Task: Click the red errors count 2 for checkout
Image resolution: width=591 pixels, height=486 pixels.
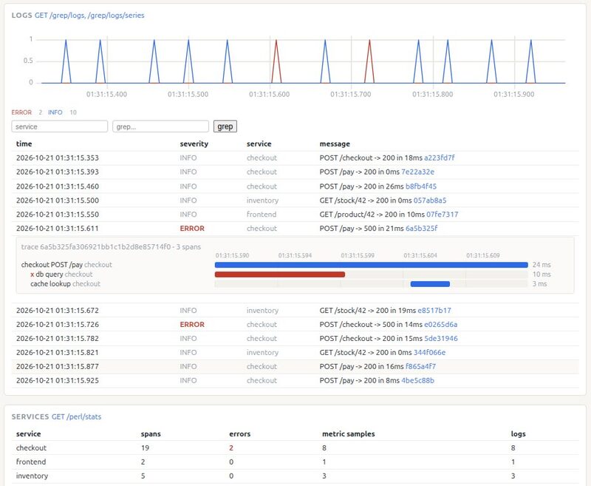Action: click(231, 448)
